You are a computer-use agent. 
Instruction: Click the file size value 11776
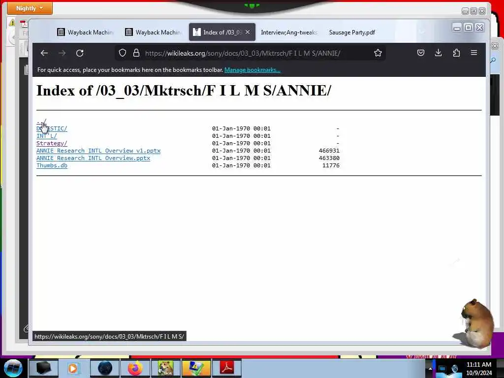[x=331, y=165]
